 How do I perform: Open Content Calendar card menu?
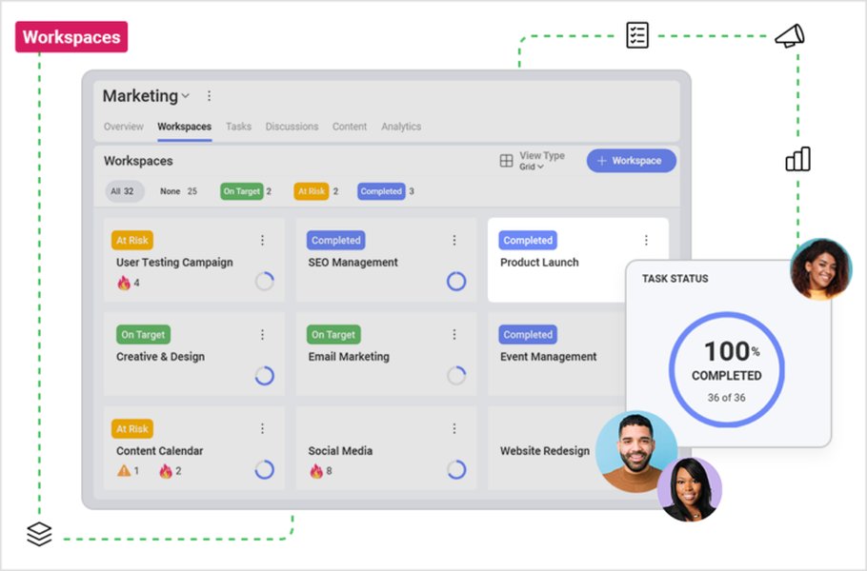click(x=263, y=428)
